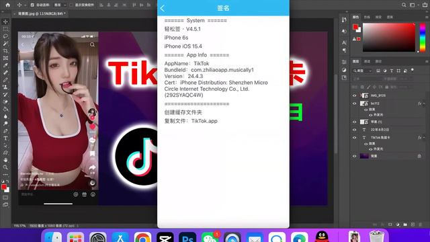Hide the bottom background layer
This screenshot has width=430, height=242.
[354, 156]
